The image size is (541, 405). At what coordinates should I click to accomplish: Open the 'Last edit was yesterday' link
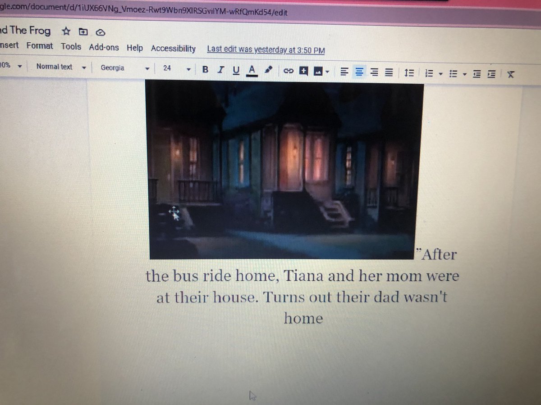266,50
